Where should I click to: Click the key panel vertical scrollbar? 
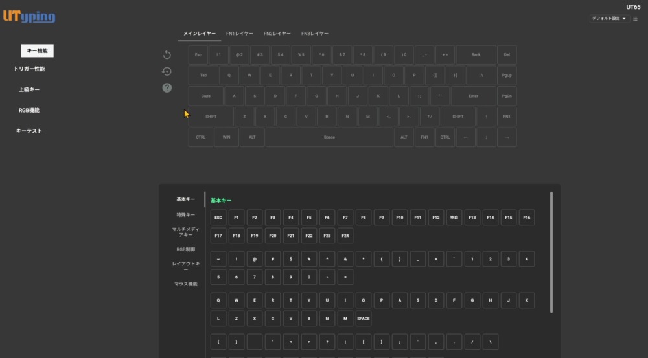point(551,252)
